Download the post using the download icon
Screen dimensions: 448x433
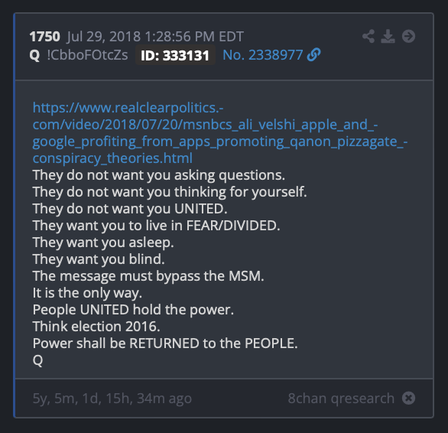[x=388, y=36]
